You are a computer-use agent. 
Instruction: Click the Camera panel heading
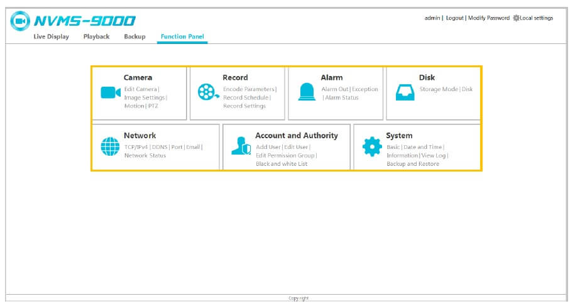(x=138, y=78)
